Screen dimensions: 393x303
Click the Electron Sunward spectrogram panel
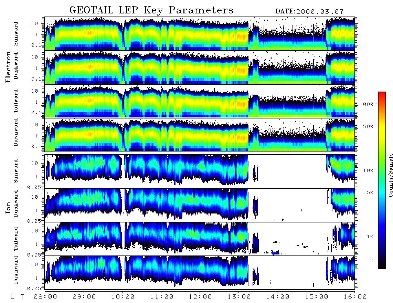point(200,34)
